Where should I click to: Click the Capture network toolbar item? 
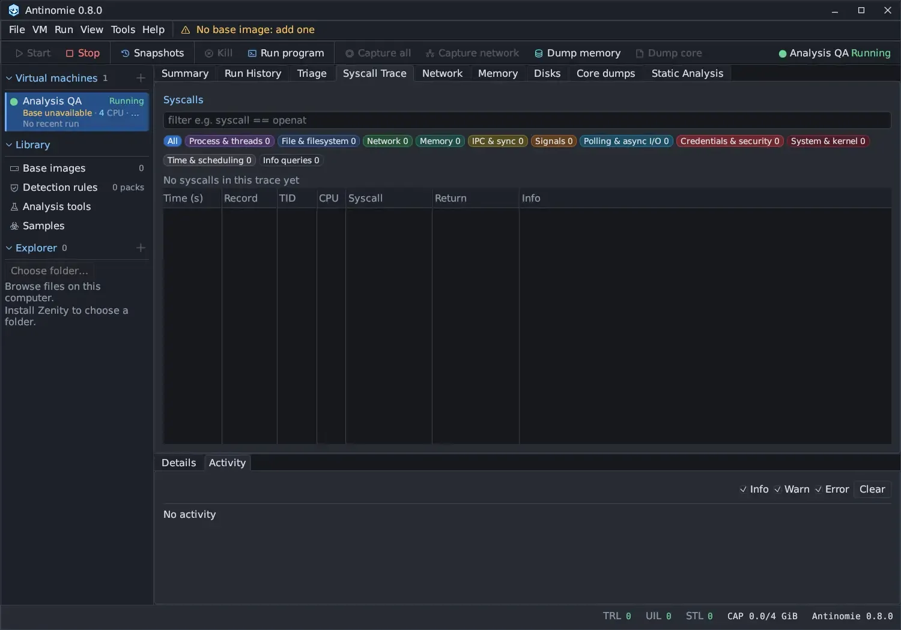click(x=472, y=53)
